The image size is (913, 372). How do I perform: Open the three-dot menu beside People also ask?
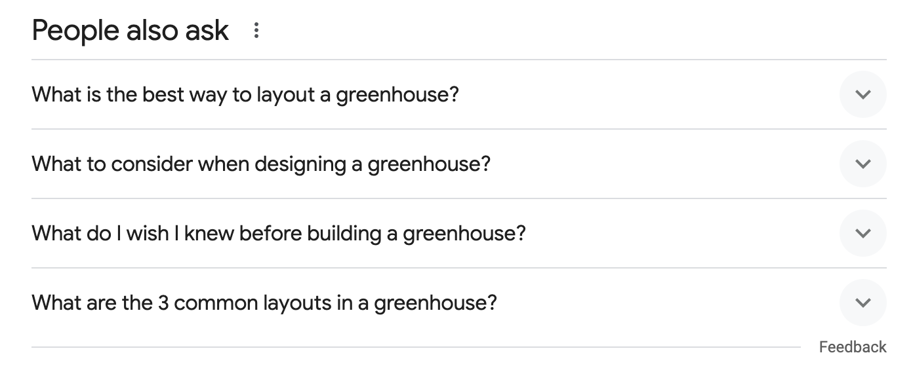pyautogui.click(x=256, y=30)
